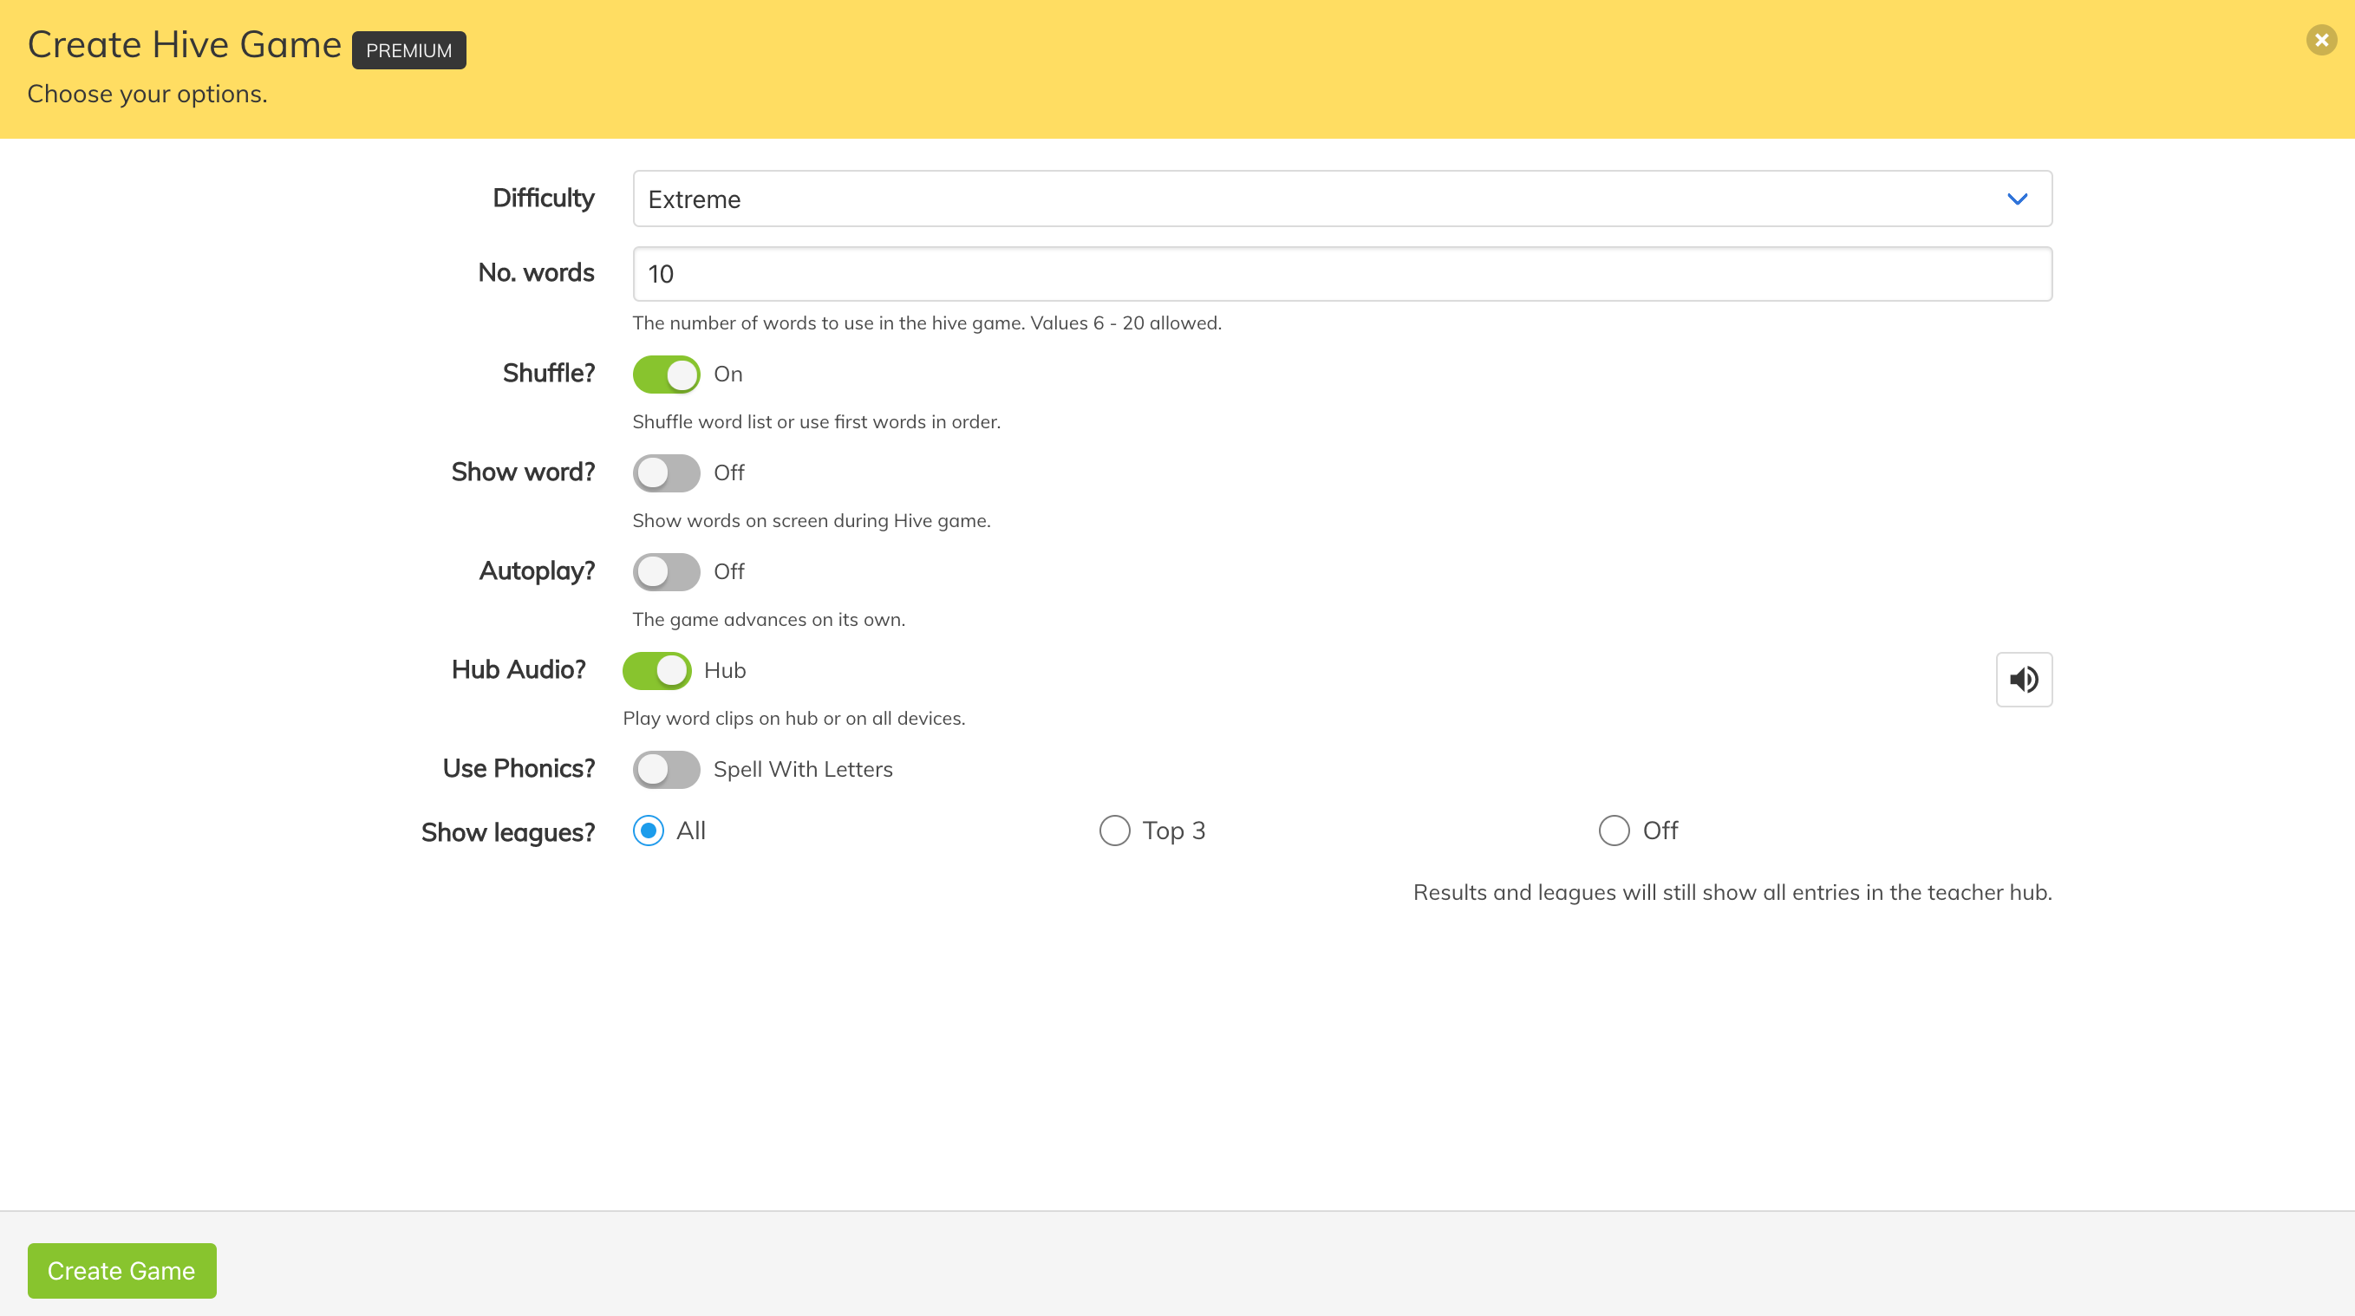Turn off the Shuffle toggle

tap(667, 374)
